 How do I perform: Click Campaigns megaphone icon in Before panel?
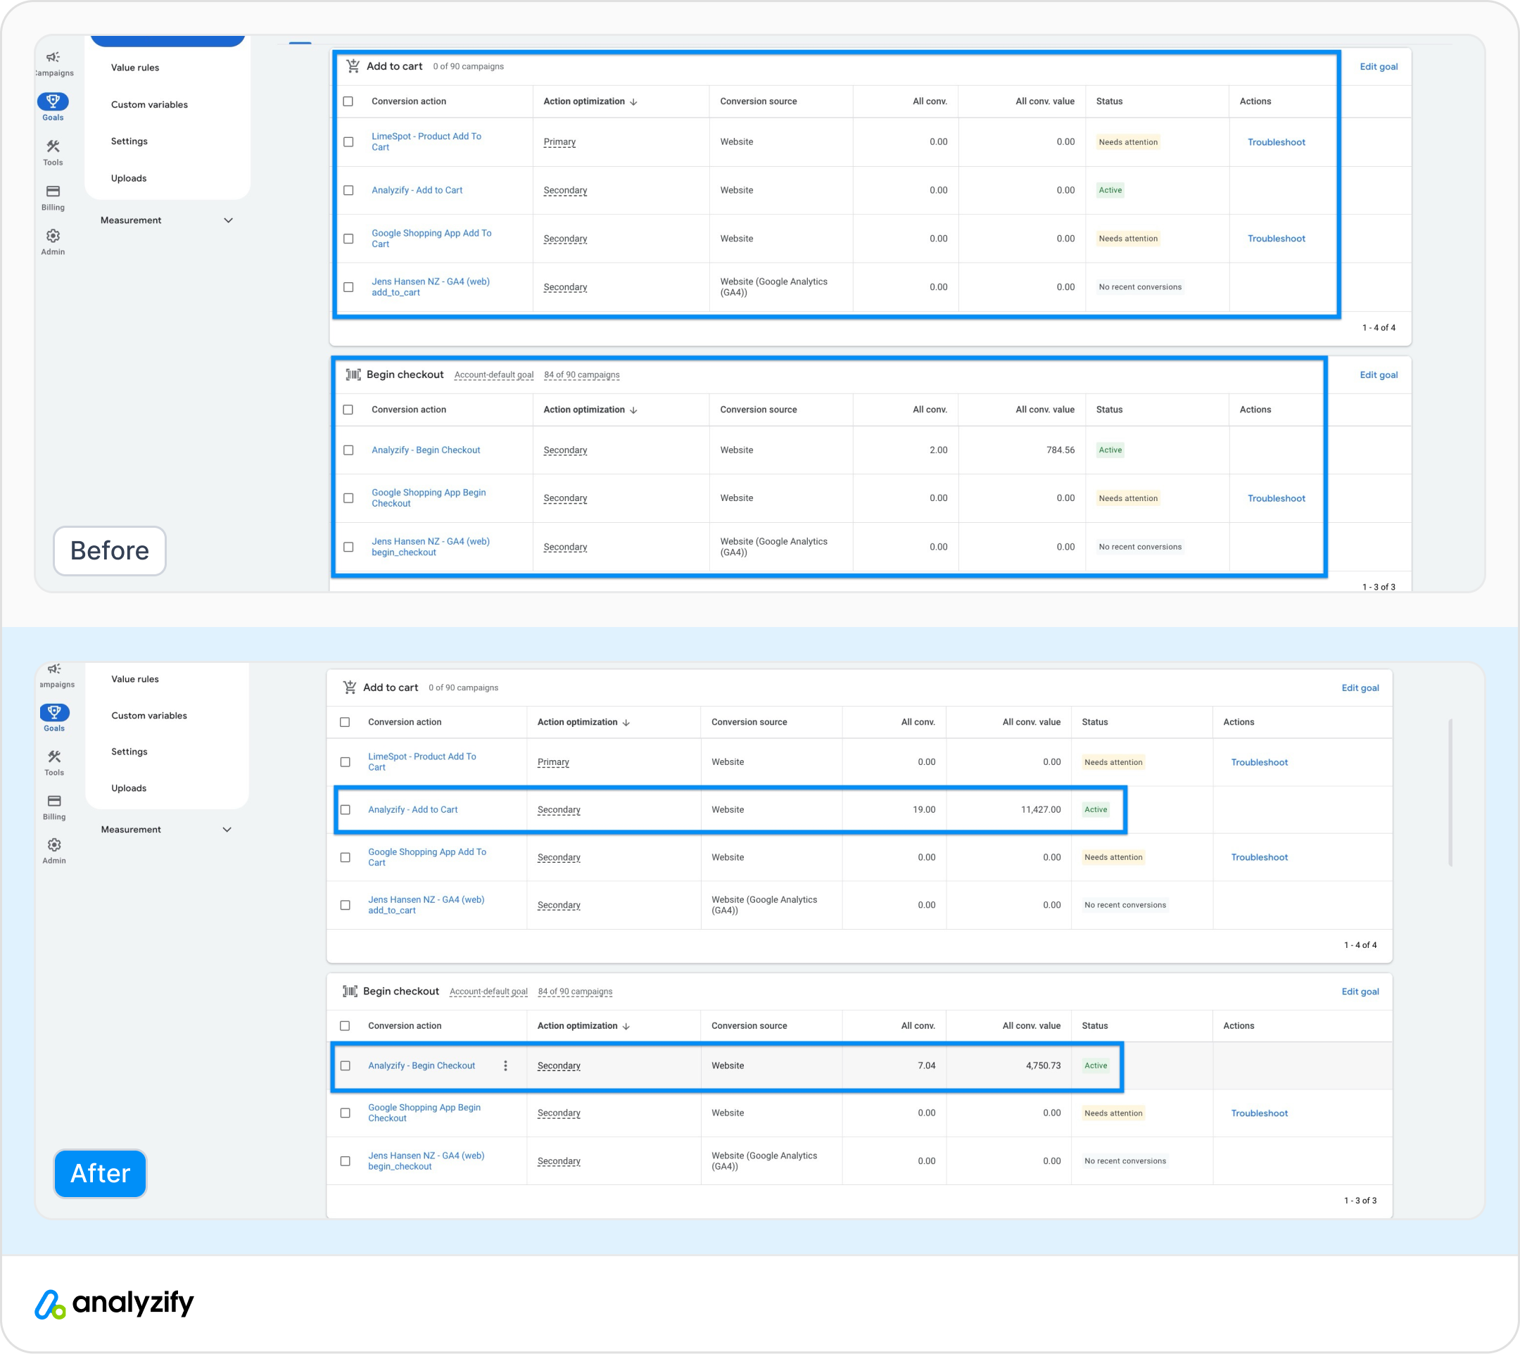(x=53, y=57)
